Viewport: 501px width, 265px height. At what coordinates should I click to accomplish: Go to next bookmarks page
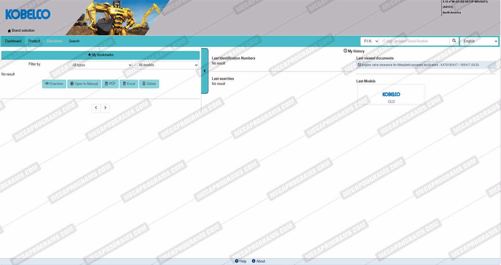click(x=105, y=108)
